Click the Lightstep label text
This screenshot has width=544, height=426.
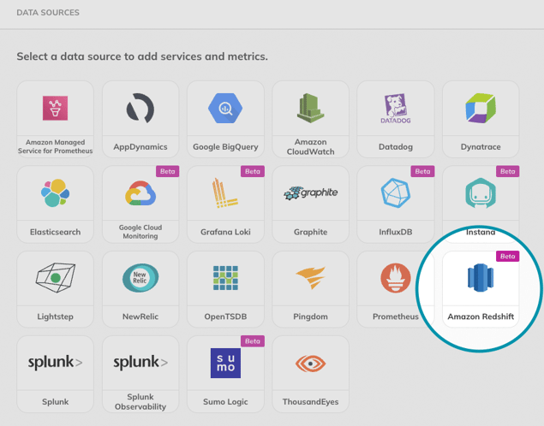coord(55,317)
